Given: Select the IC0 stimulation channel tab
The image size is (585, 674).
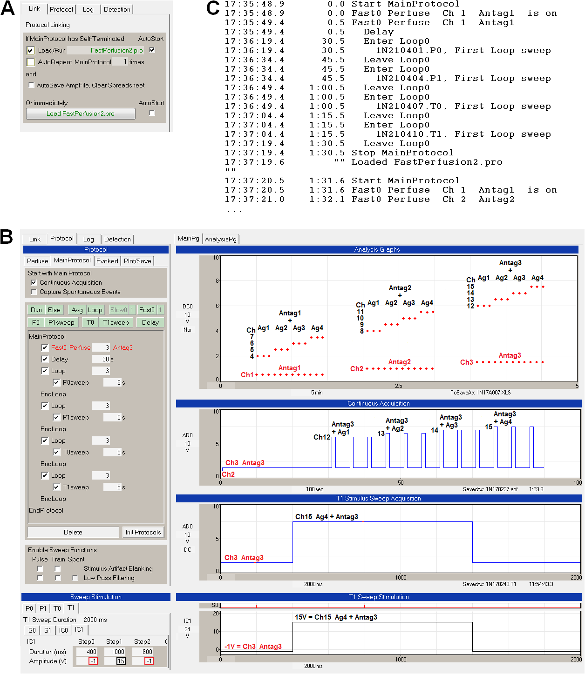Looking at the screenshot, I should pyautogui.click(x=63, y=630).
